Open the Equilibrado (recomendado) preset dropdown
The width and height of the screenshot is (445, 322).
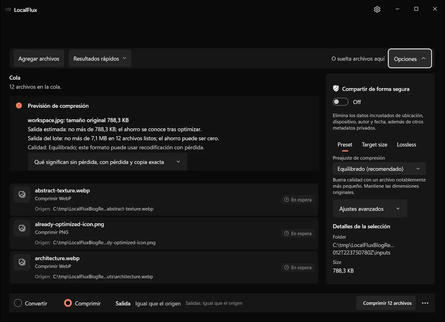tap(379, 169)
